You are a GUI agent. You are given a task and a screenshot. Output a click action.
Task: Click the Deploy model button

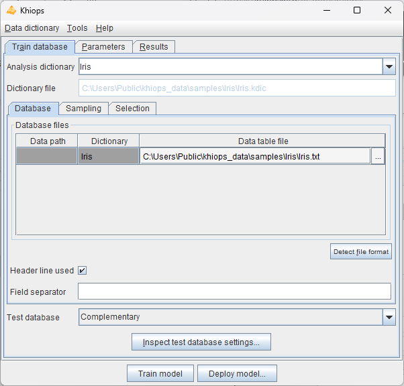click(238, 373)
